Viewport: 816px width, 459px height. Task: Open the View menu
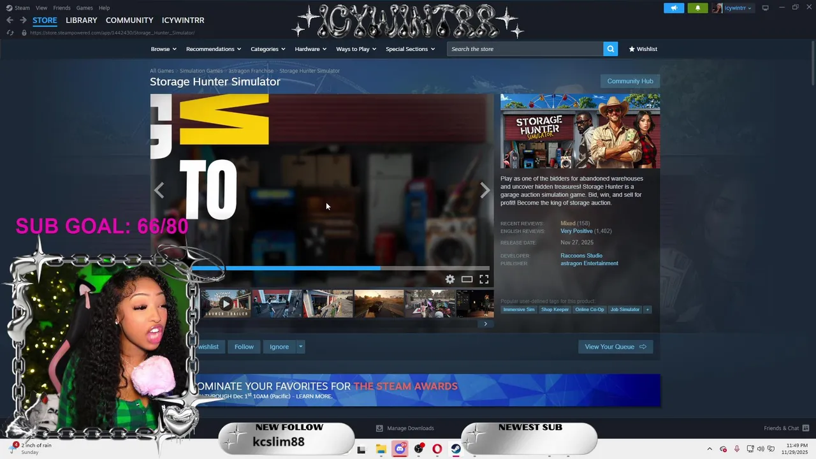coord(41,8)
